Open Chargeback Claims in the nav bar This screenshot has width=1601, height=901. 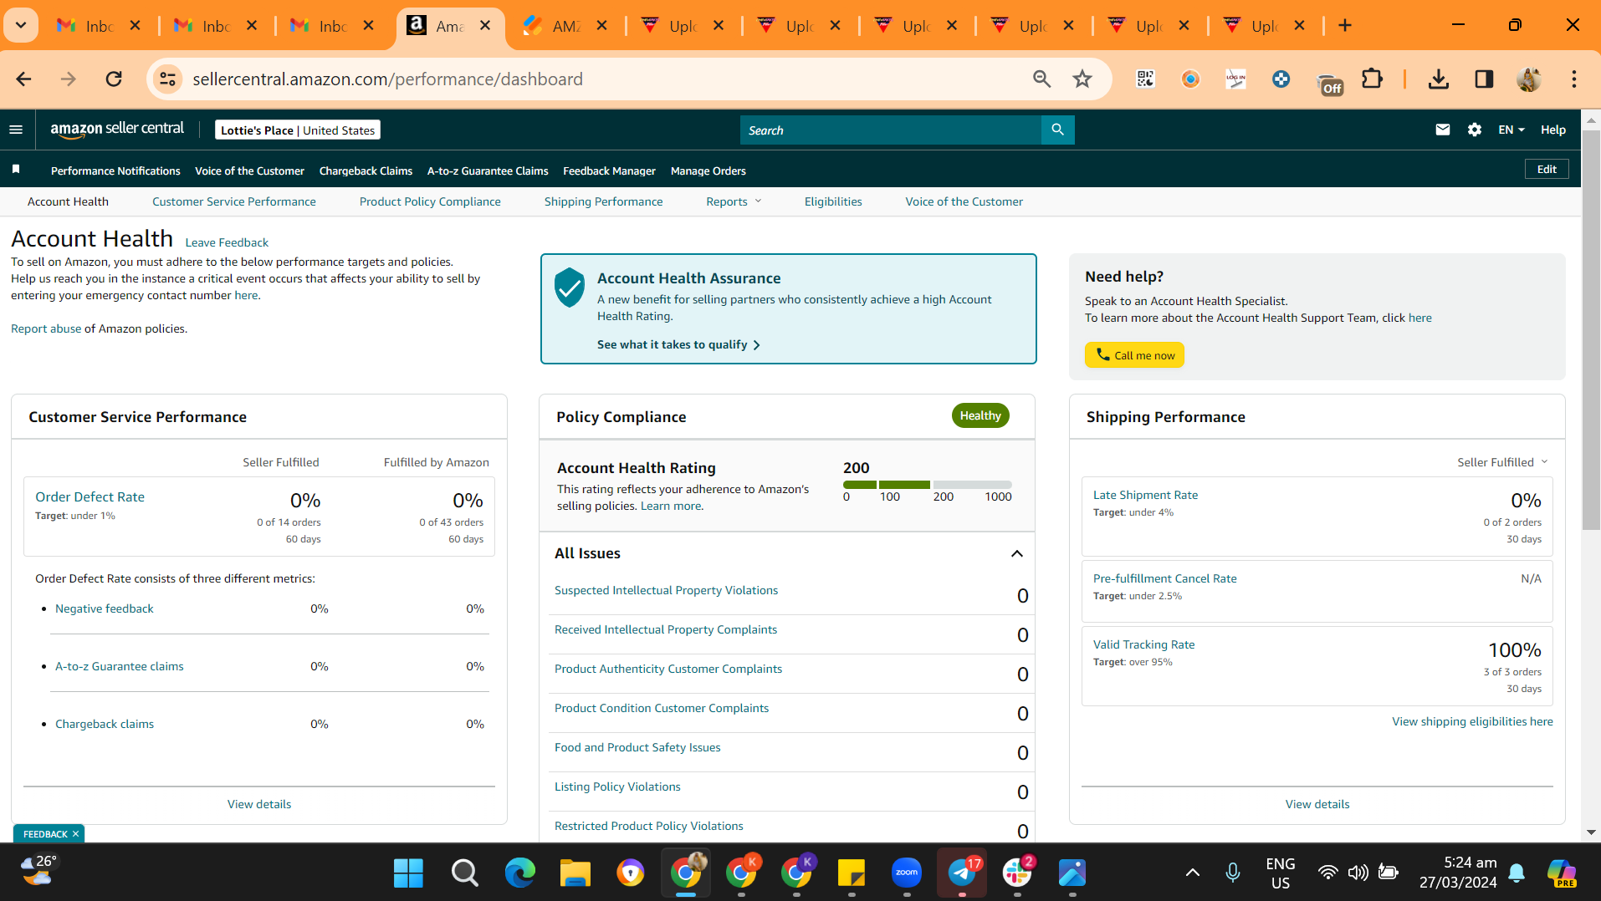[x=366, y=171]
